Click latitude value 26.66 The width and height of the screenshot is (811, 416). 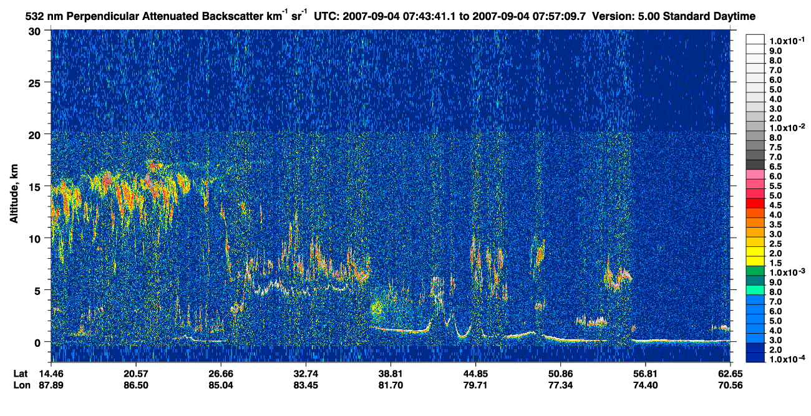pyautogui.click(x=220, y=374)
